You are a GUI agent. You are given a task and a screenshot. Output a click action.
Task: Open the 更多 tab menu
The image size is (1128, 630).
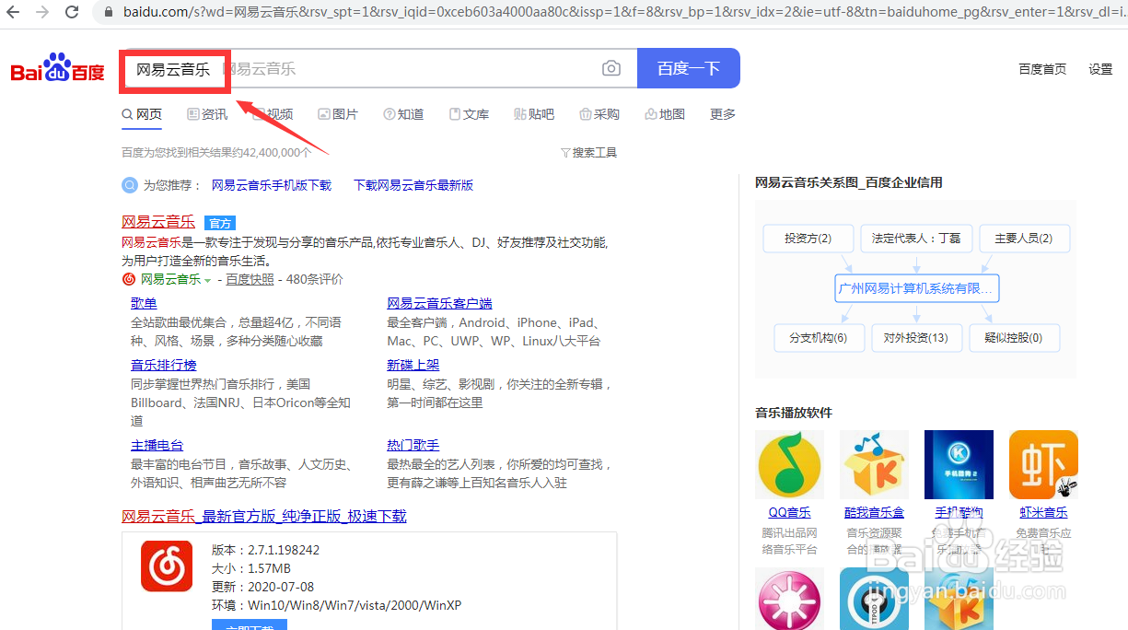tap(723, 114)
